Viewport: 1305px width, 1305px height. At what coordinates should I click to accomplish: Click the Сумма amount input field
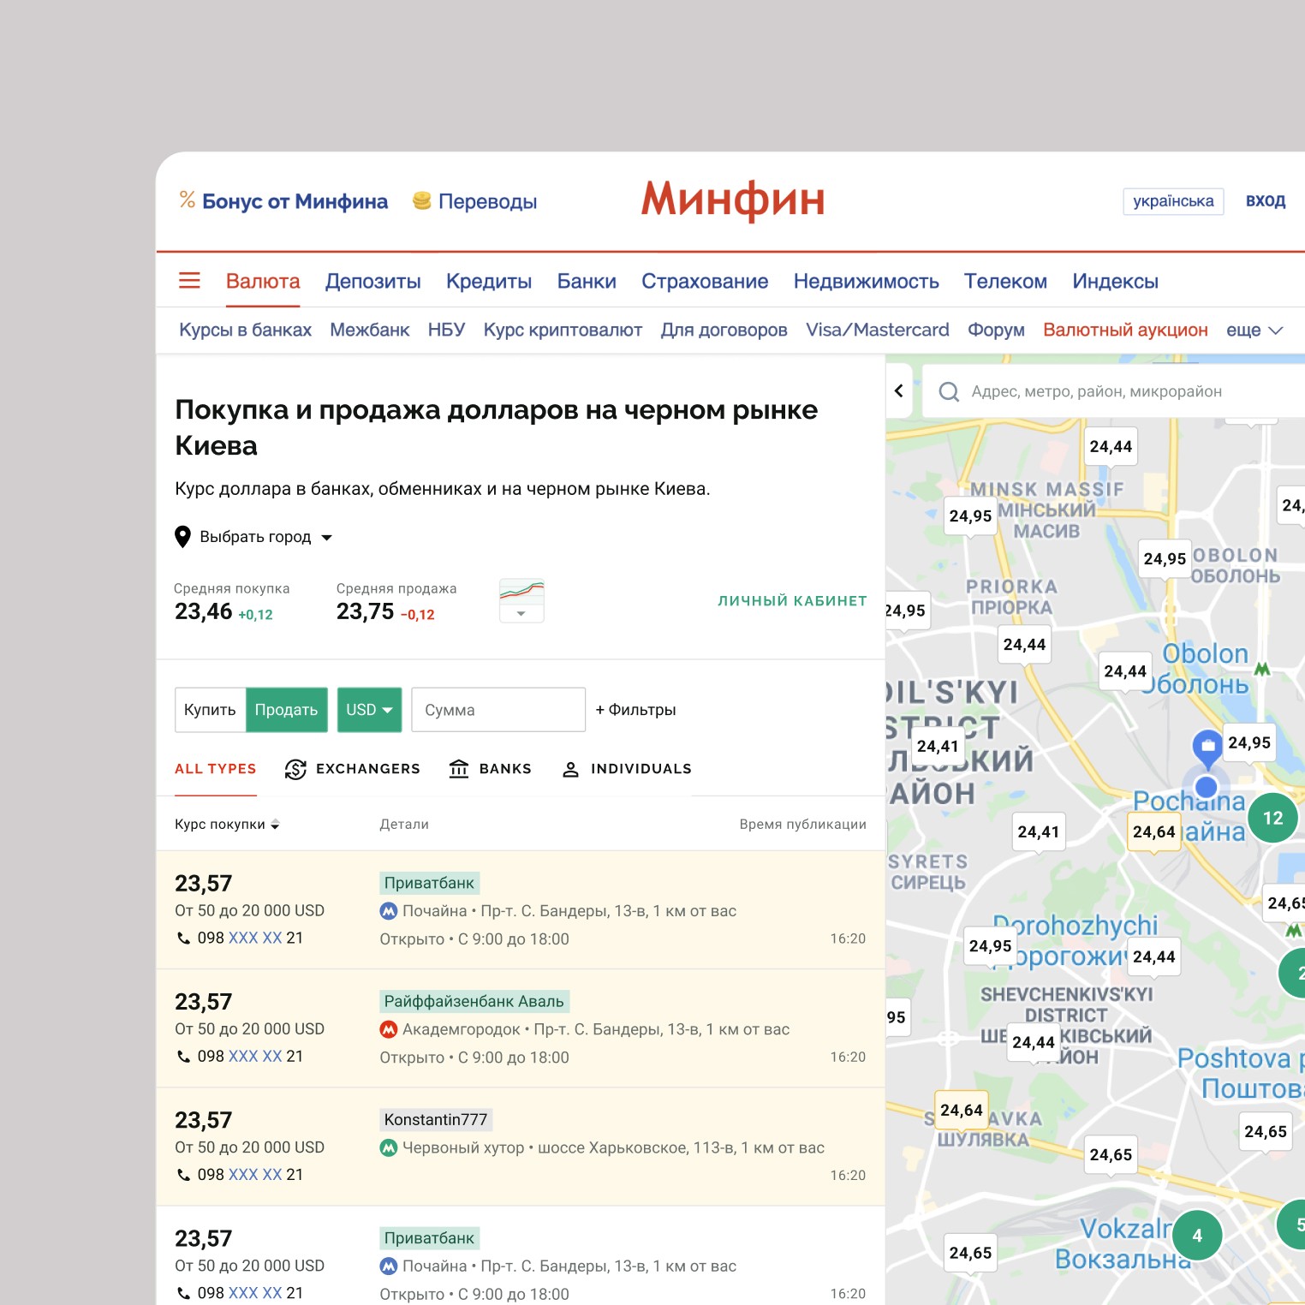click(498, 710)
